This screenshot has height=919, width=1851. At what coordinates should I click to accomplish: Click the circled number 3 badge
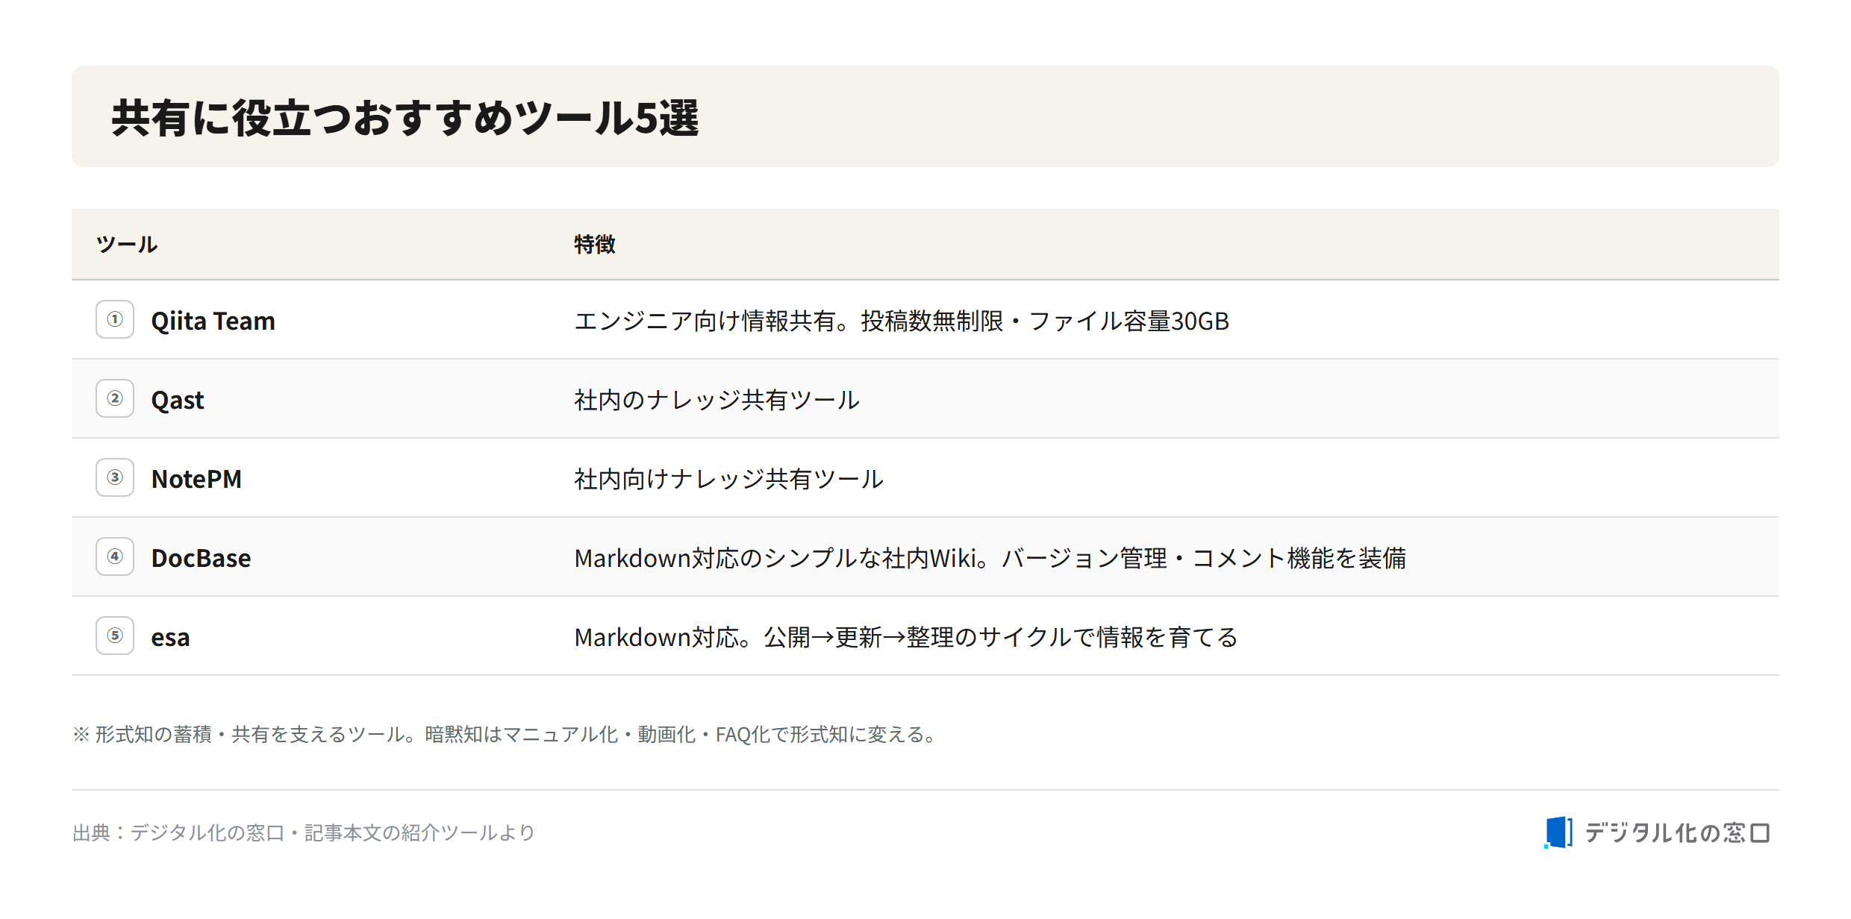tap(115, 477)
